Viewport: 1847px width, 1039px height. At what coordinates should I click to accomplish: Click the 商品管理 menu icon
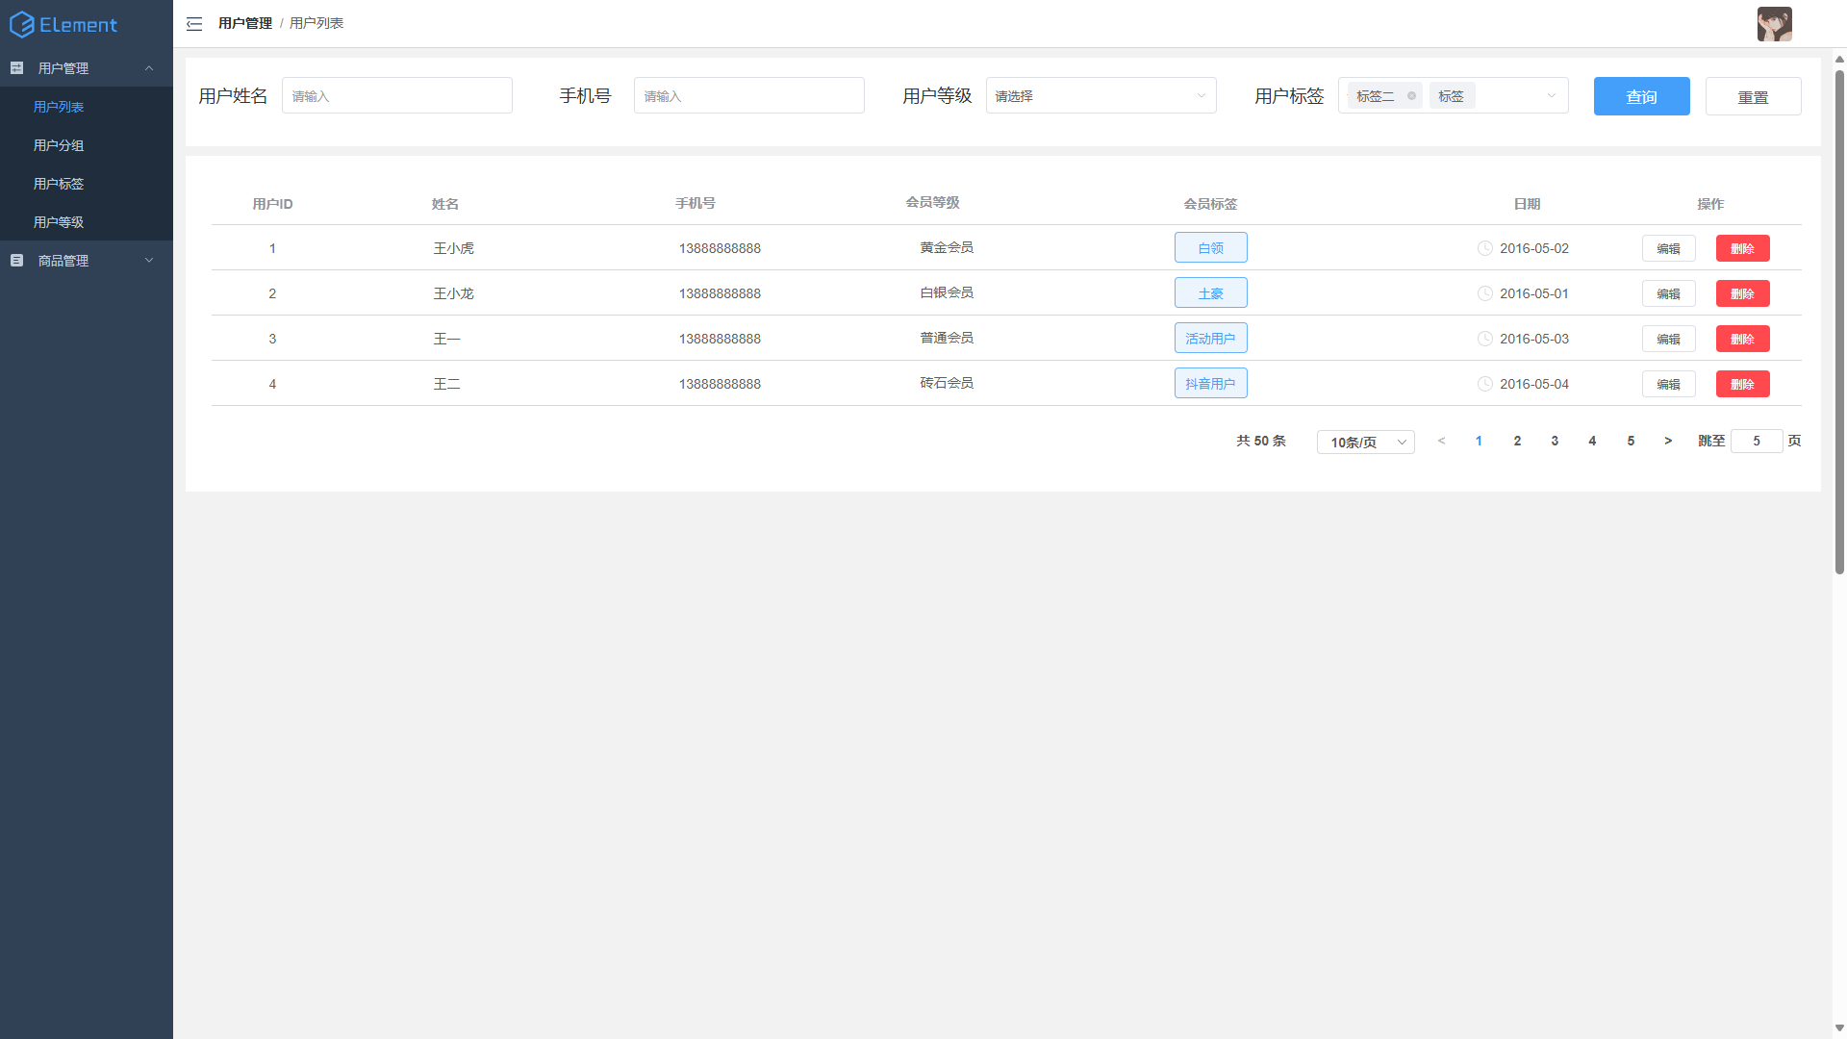click(17, 261)
